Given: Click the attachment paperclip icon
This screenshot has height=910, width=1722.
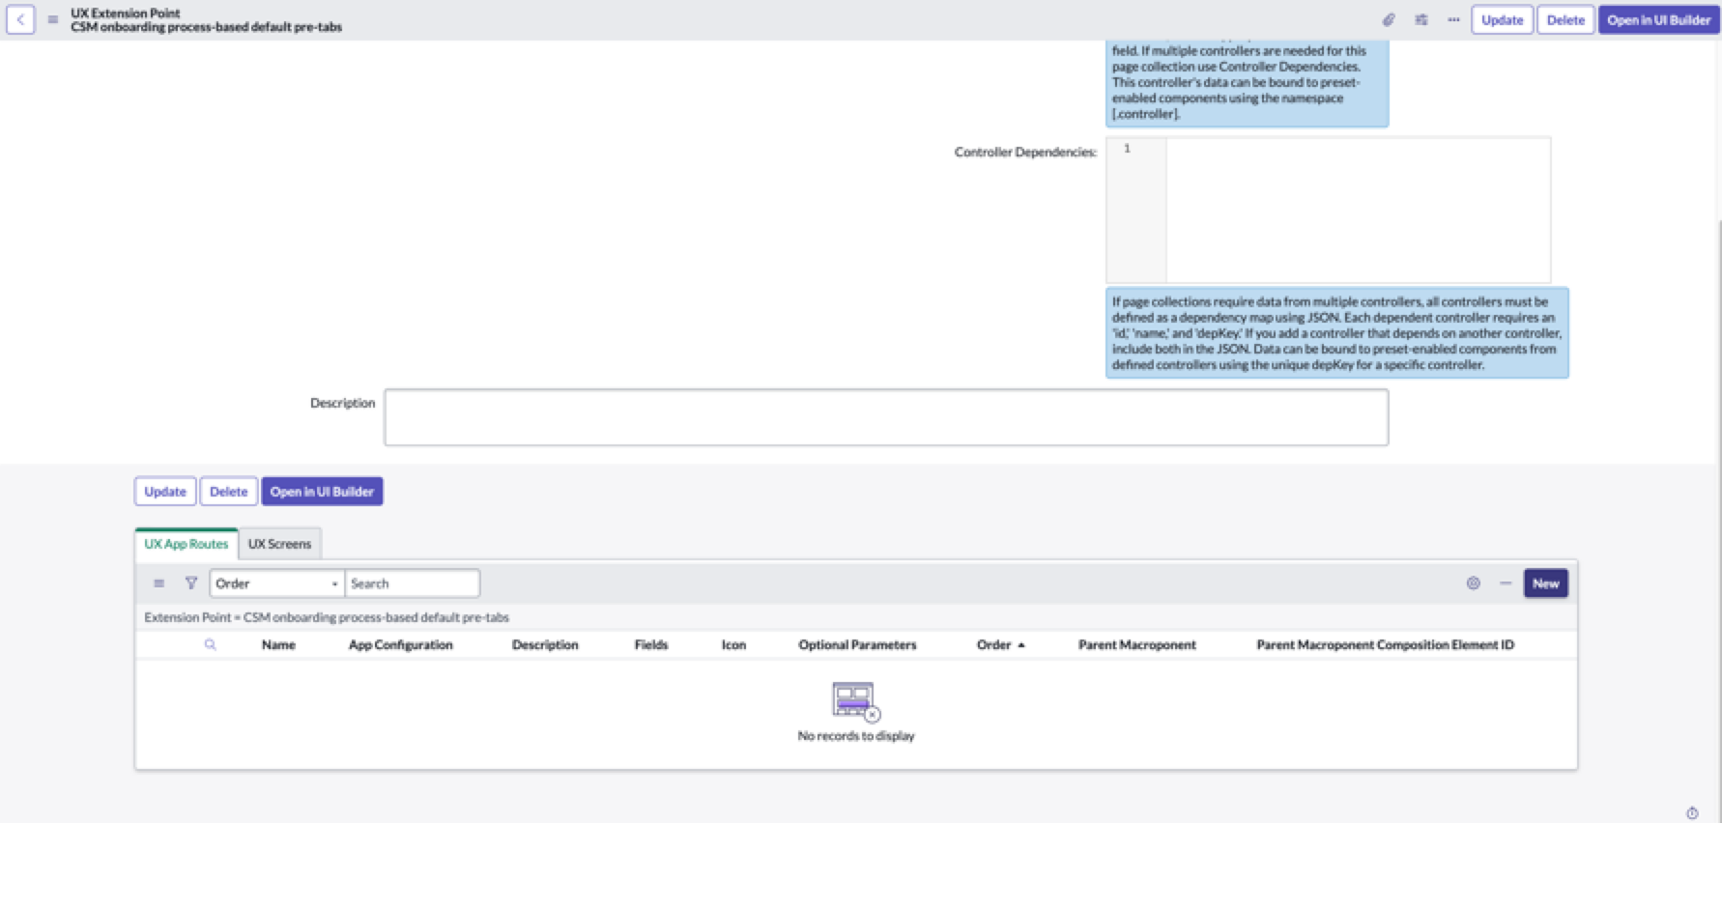Looking at the screenshot, I should click(x=1389, y=19).
